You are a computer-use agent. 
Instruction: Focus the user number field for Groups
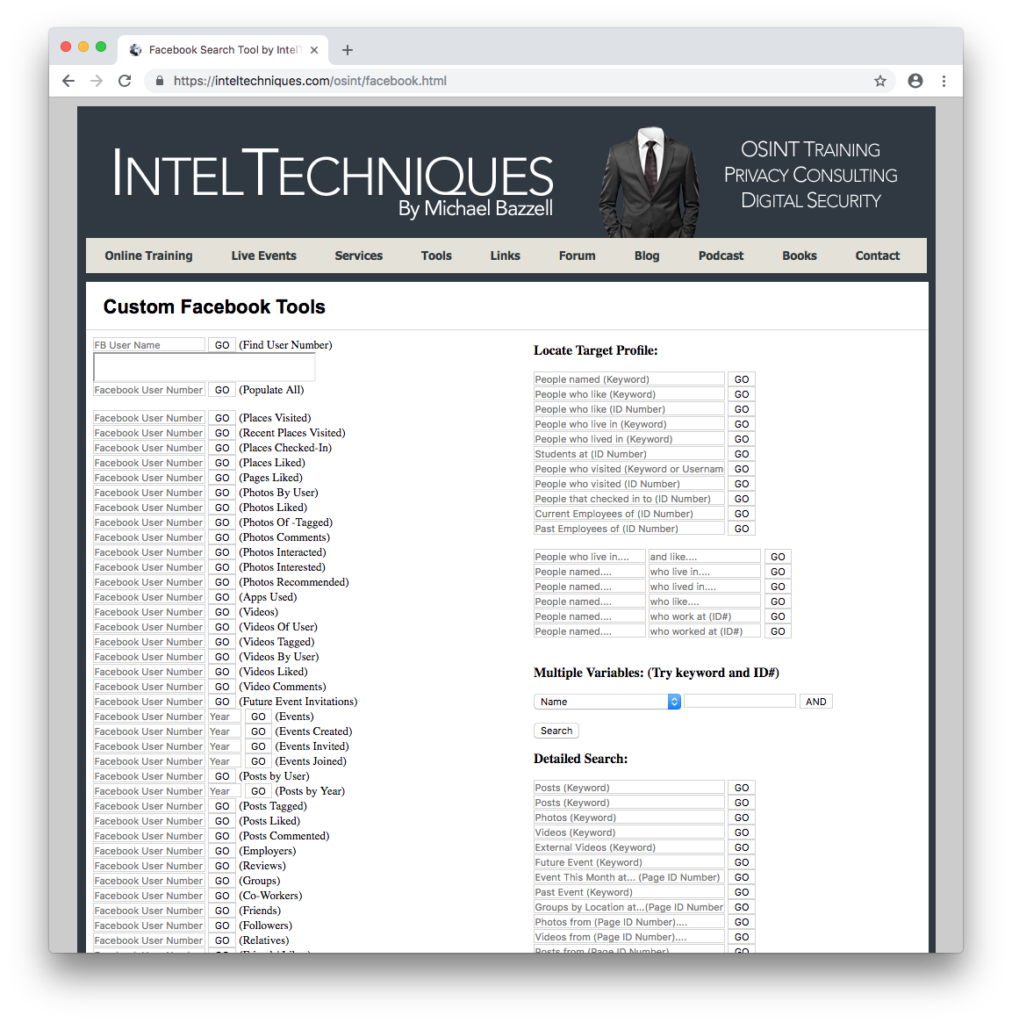tap(149, 882)
